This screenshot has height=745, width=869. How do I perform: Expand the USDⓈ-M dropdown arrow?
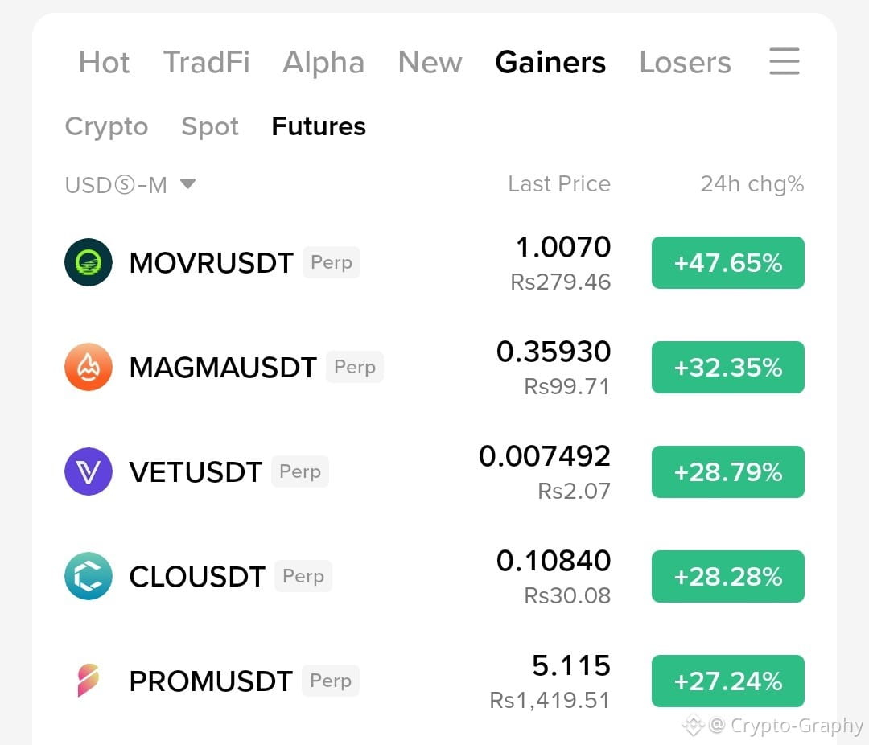tap(187, 184)
